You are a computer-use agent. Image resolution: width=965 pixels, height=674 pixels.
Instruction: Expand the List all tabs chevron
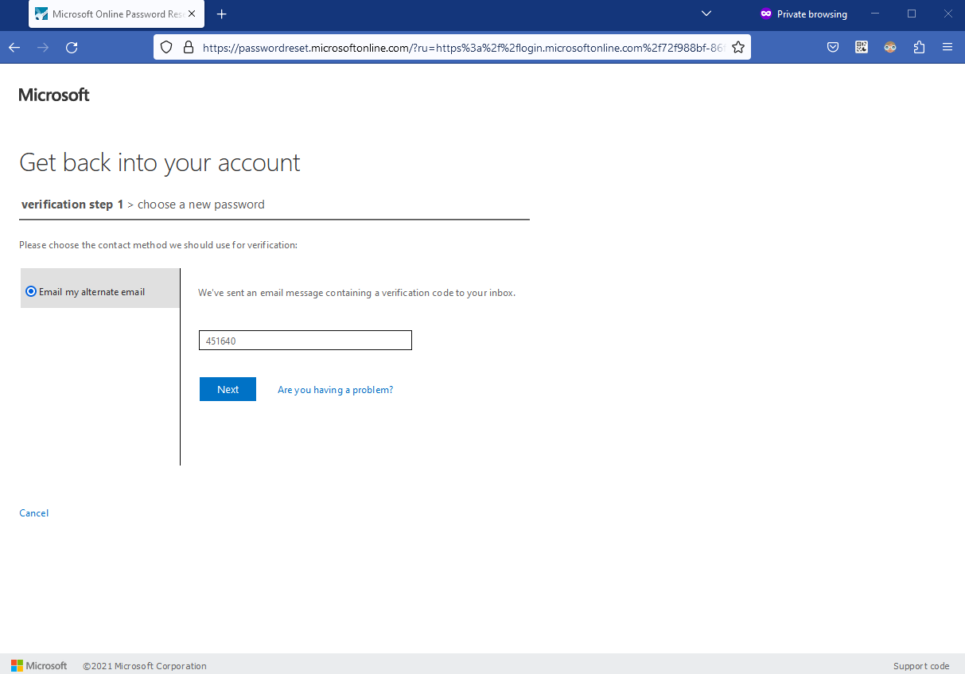coord(706,14)
